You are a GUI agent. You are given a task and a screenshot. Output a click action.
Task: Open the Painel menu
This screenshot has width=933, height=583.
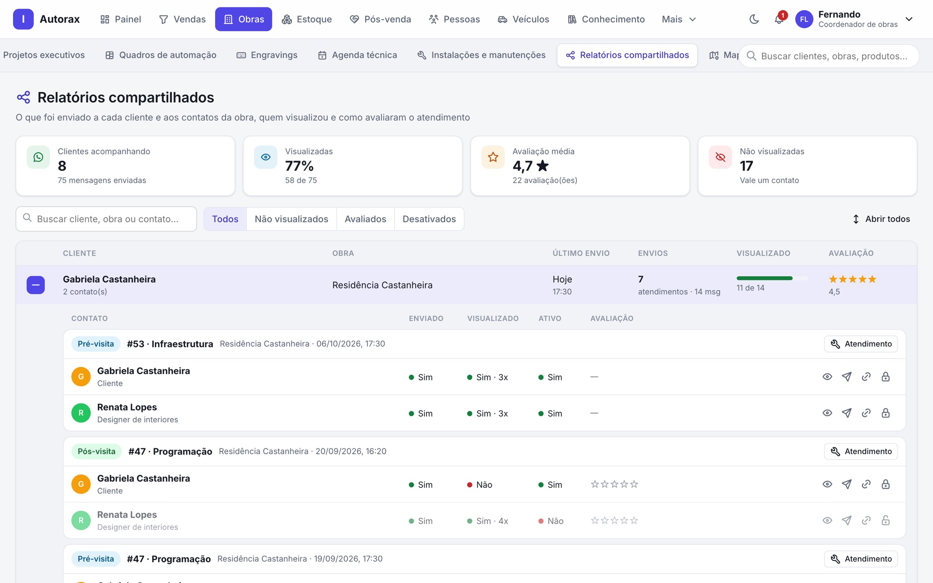121,19
